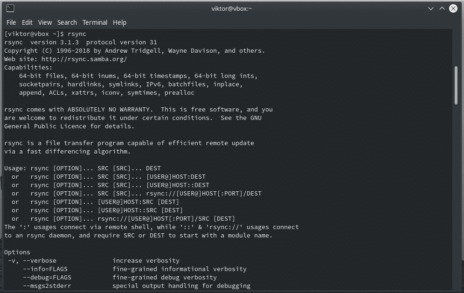Open the Help menu
Image resolution: width=464 pixels, height=293 pixels.
pos(119,22)
